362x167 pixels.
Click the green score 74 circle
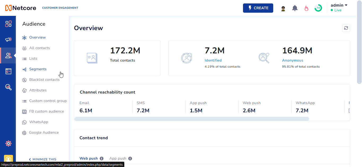[x=318, y=8]
